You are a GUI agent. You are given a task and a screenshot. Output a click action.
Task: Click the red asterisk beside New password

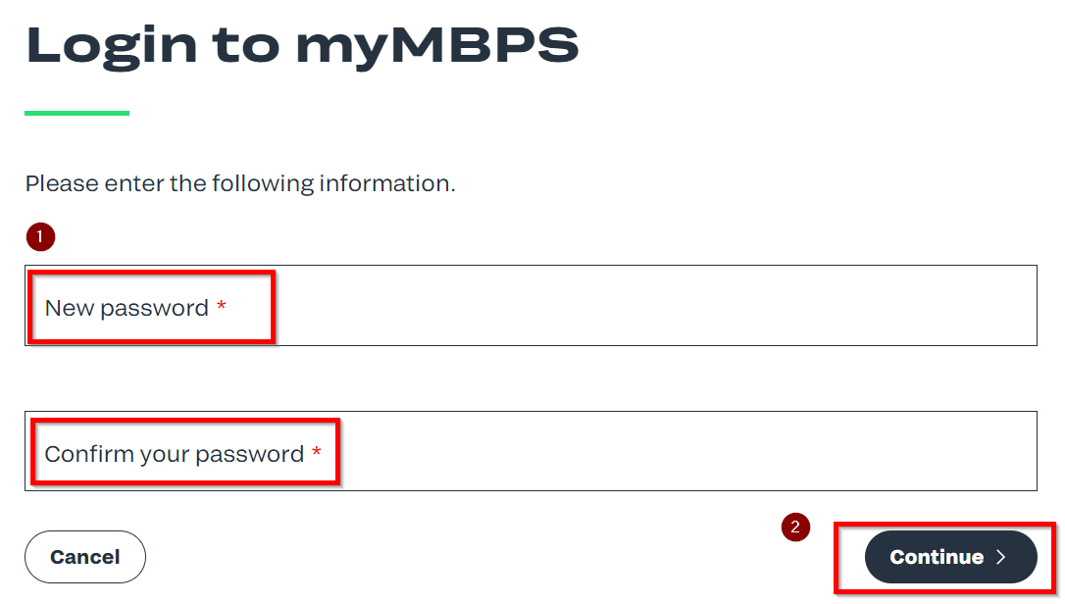pos(222,308)
